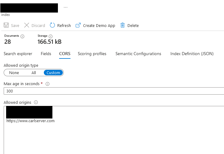
Task: Open Index Definition (JSON) tab
Action: pyautogui.click(x=192, y=54)
